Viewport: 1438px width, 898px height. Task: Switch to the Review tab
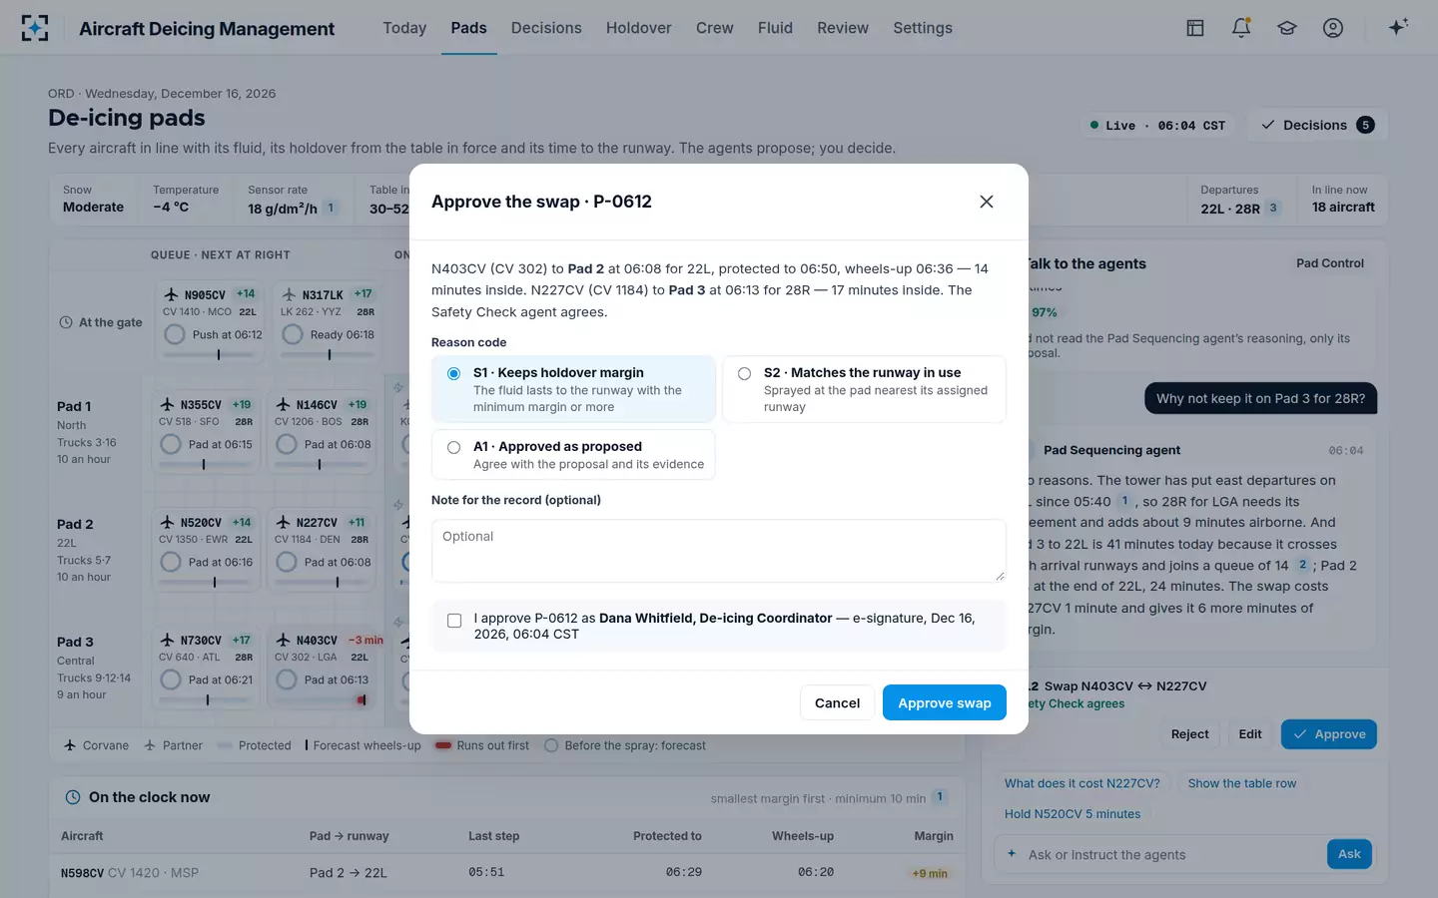843,28
